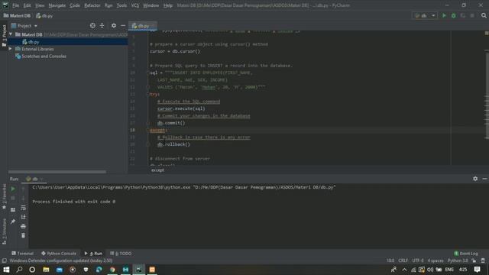Collapse the Materi DB project folder
This screenshot has width=489, height=275.
[x=11, y=34]
